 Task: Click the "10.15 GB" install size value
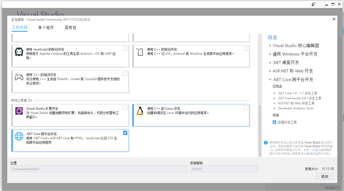pyautogui.click(x=328, y=169)
